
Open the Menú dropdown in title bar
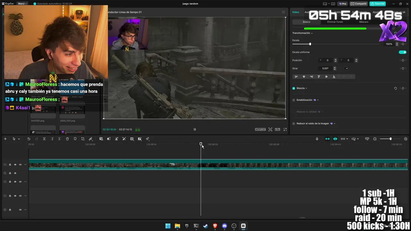pyautogui.click(x=22, y=4)
